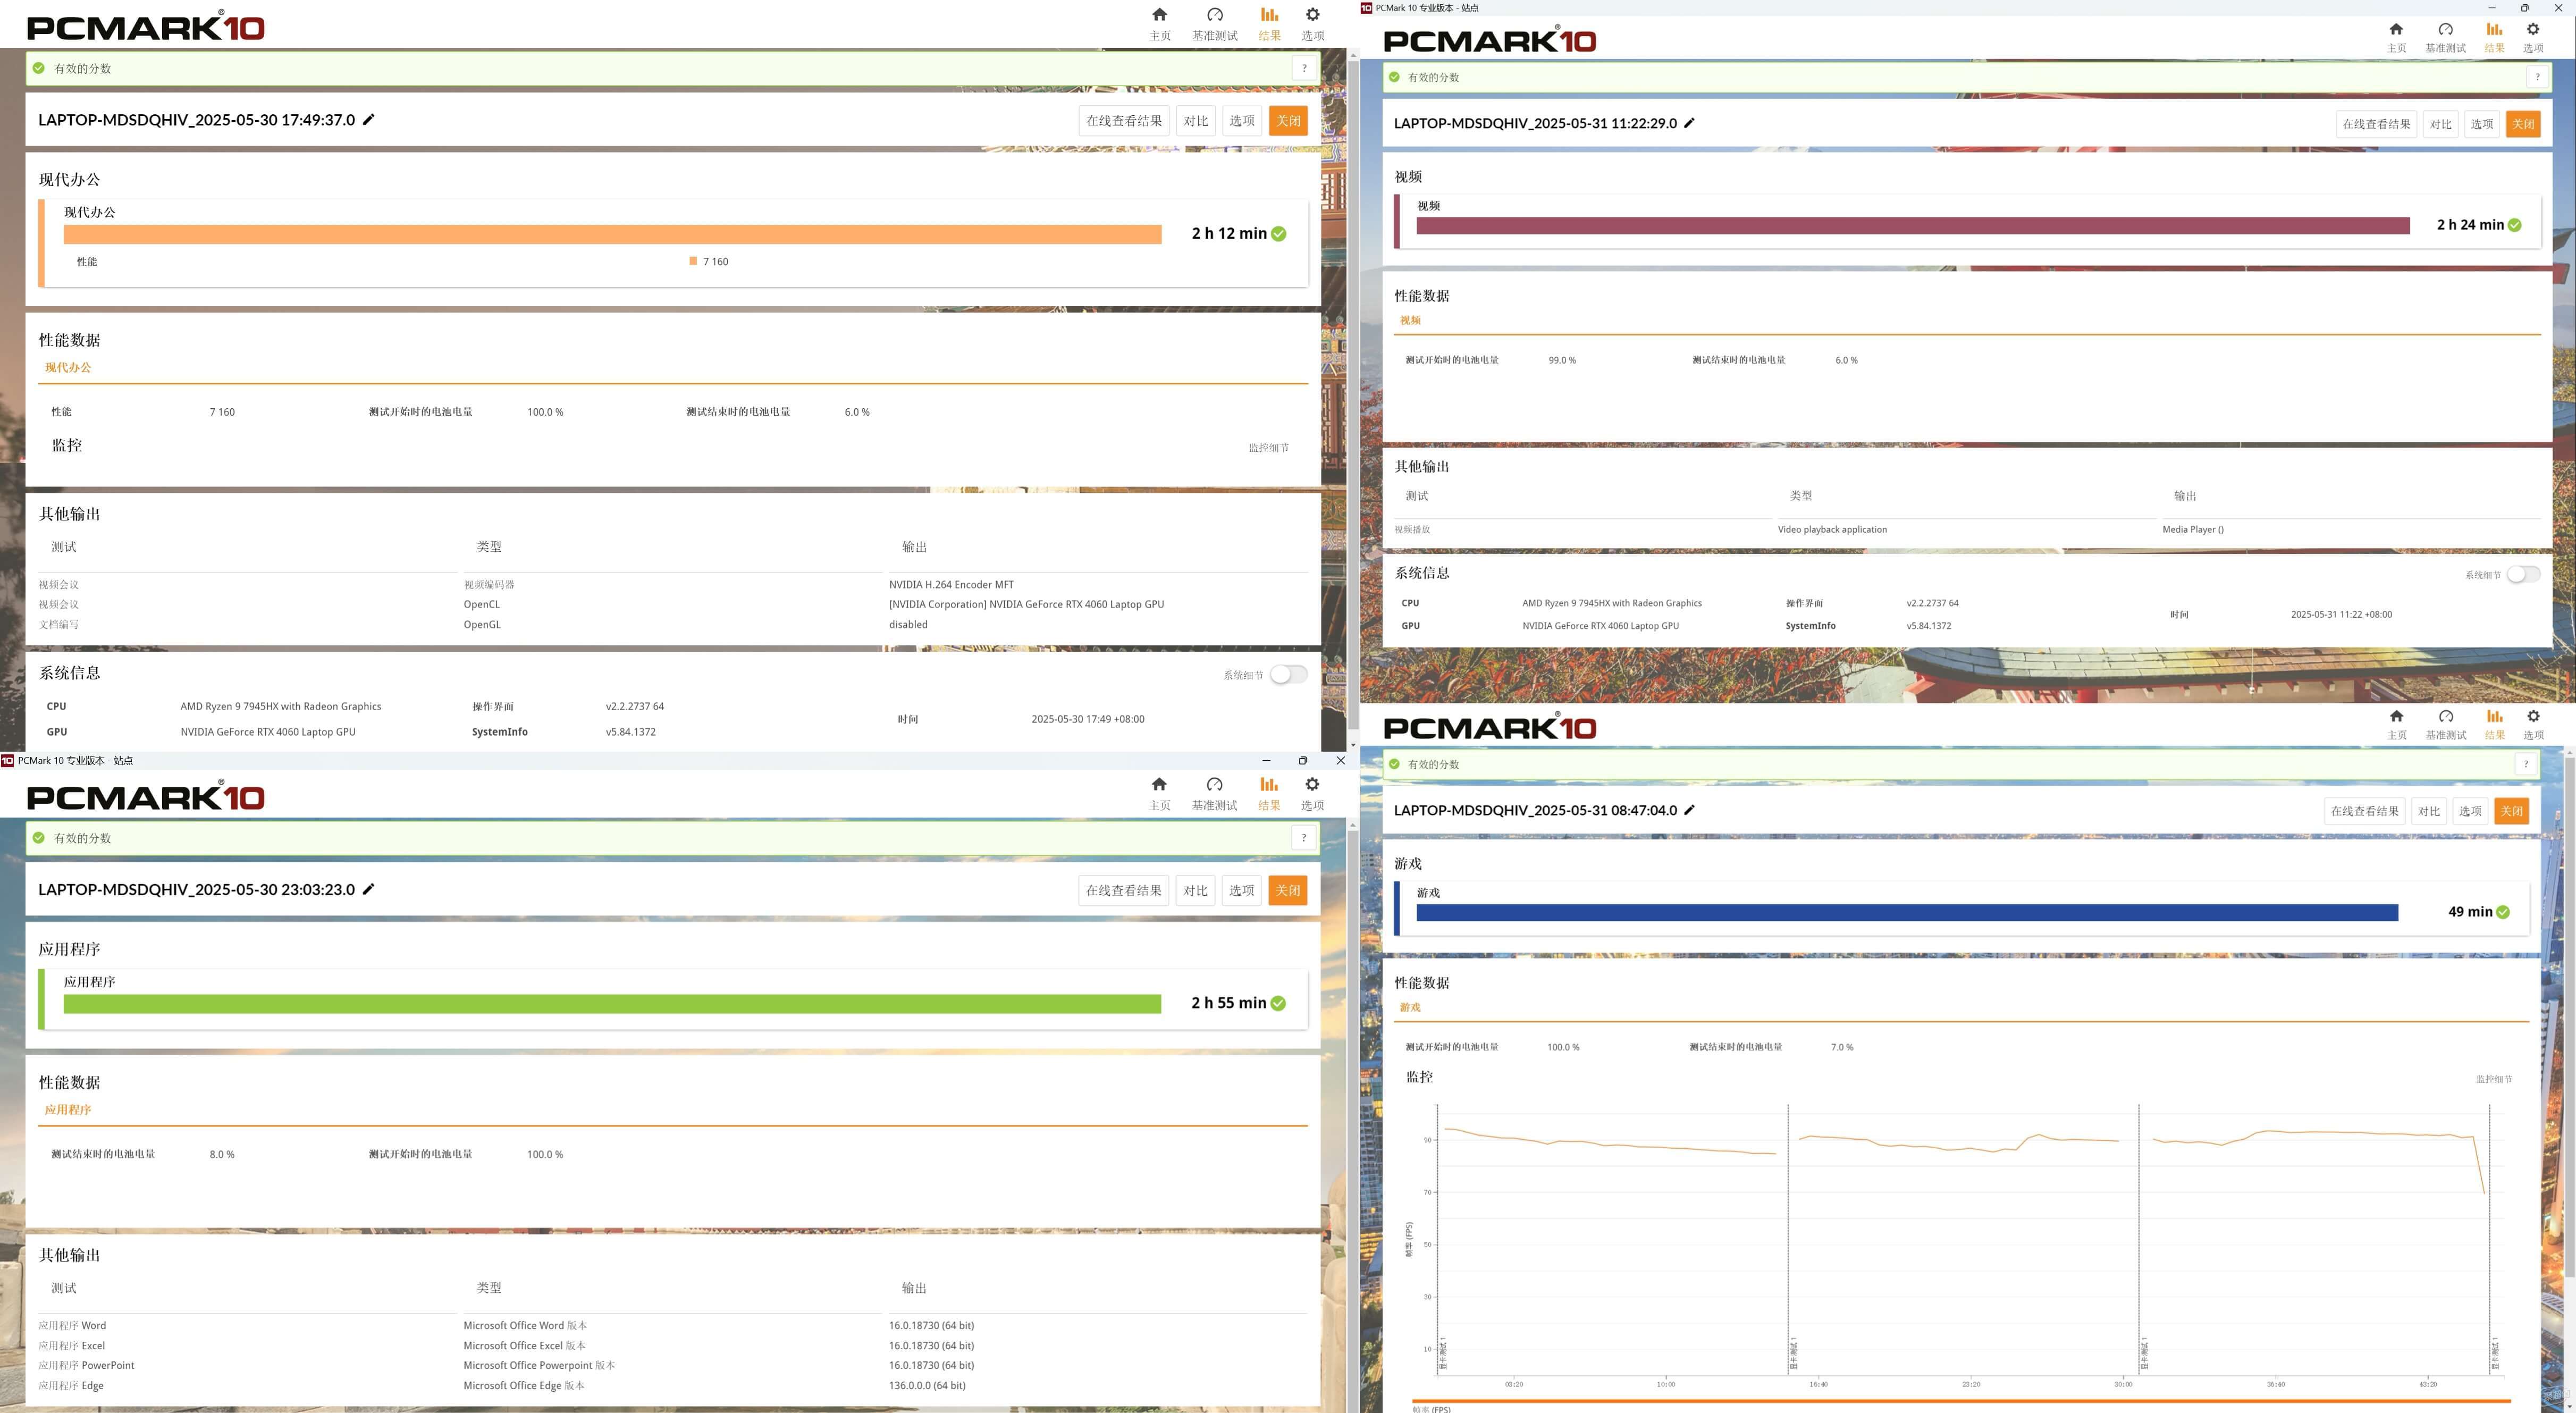Click 在线查看结果 in the 视频 window
2576x1413 pixels.
point(2377,124)
